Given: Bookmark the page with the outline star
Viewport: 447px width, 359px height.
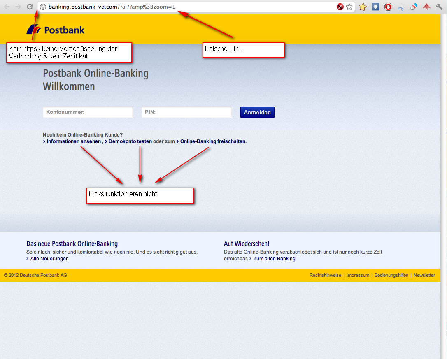Looking at the screenshot, I should [x=349, y=7].
